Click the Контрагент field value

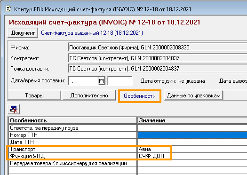(x=158, y=58)
